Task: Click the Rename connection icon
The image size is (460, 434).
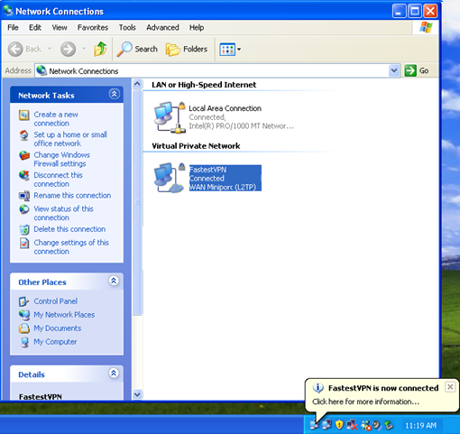Action: [24, 196]
